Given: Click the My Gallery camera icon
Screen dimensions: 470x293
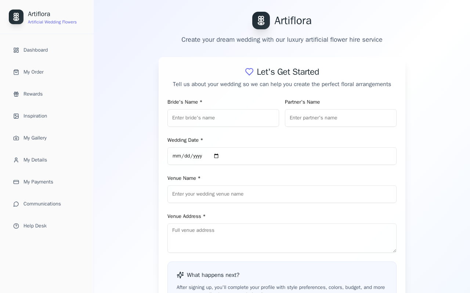Looking at the screenshot, I should coord(16,138).
